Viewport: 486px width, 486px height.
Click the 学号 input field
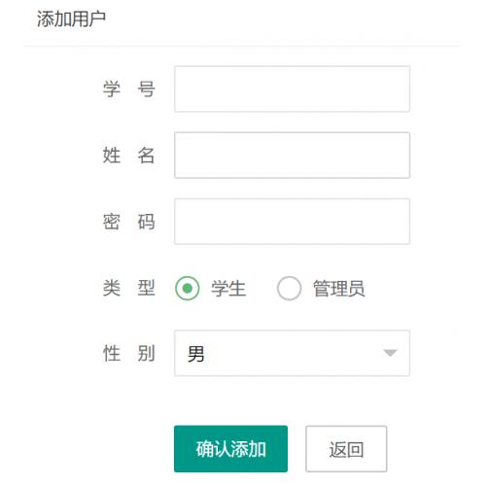292,88
